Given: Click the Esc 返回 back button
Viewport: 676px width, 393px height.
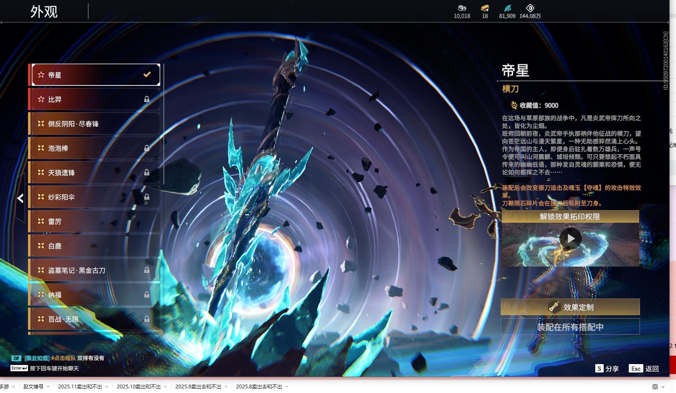Looking at the screenshot, I should (644, 369).
